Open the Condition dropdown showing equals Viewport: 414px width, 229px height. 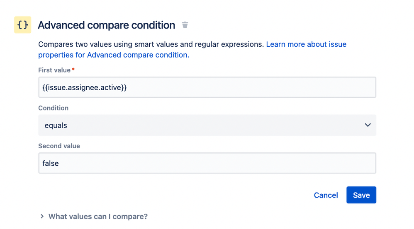(207, 125)
